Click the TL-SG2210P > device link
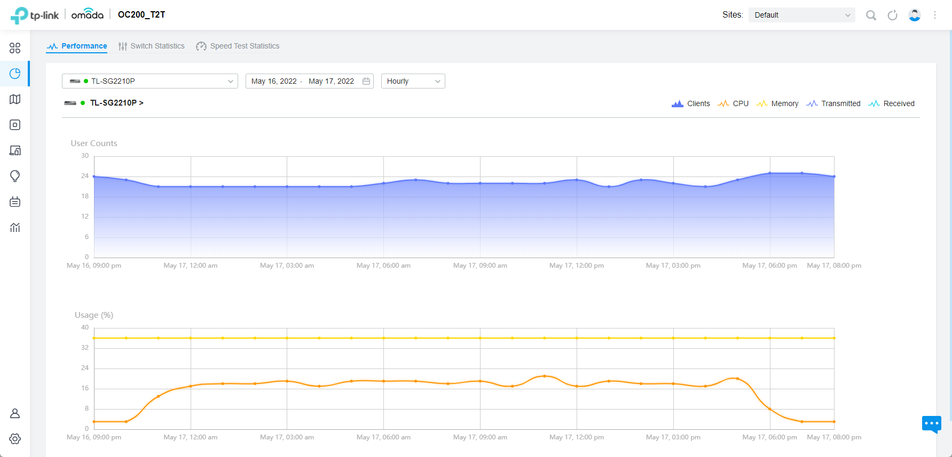 point(116,103)
